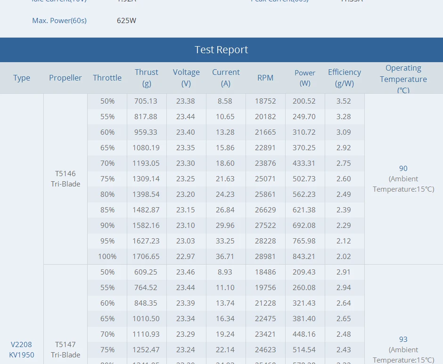The width and height of the screenshot is (443, 364).
Task: Click the 90 operating temperature value
Action: 403,169
